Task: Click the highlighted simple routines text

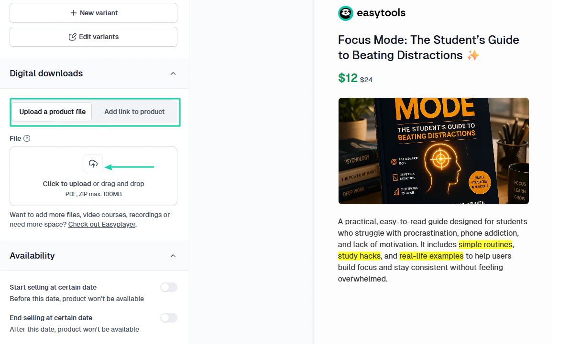Action: (485, 245)
